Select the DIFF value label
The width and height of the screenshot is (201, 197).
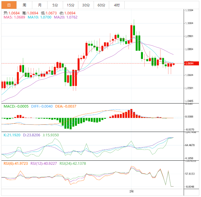coord(41,106)
